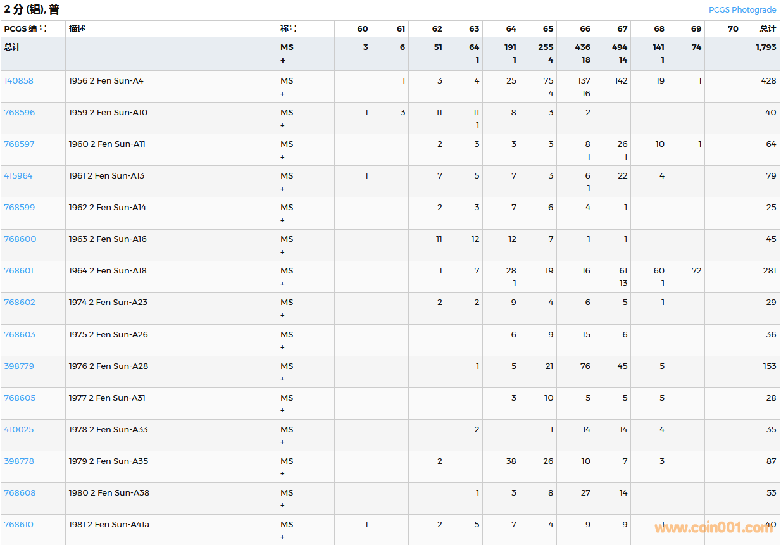Open coin entry 768597
The width and height of the screenshot is (781, 545).
pos(20,144)
